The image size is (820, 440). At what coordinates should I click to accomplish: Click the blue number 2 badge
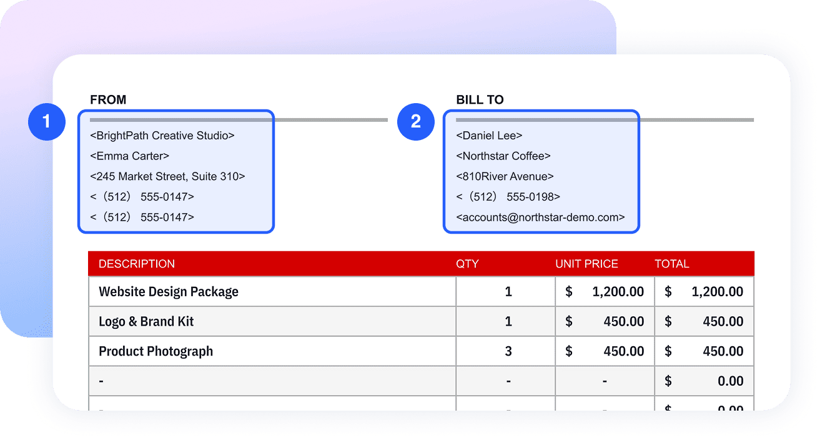[416, 121]
